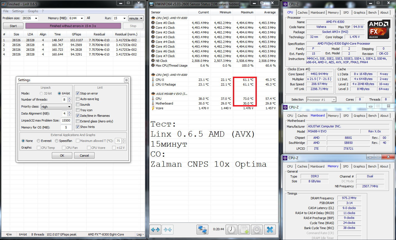This screenshot has width=396, height=240.
Task: Enable the Tray icon checkbox
Action: (x=78, y=110)
